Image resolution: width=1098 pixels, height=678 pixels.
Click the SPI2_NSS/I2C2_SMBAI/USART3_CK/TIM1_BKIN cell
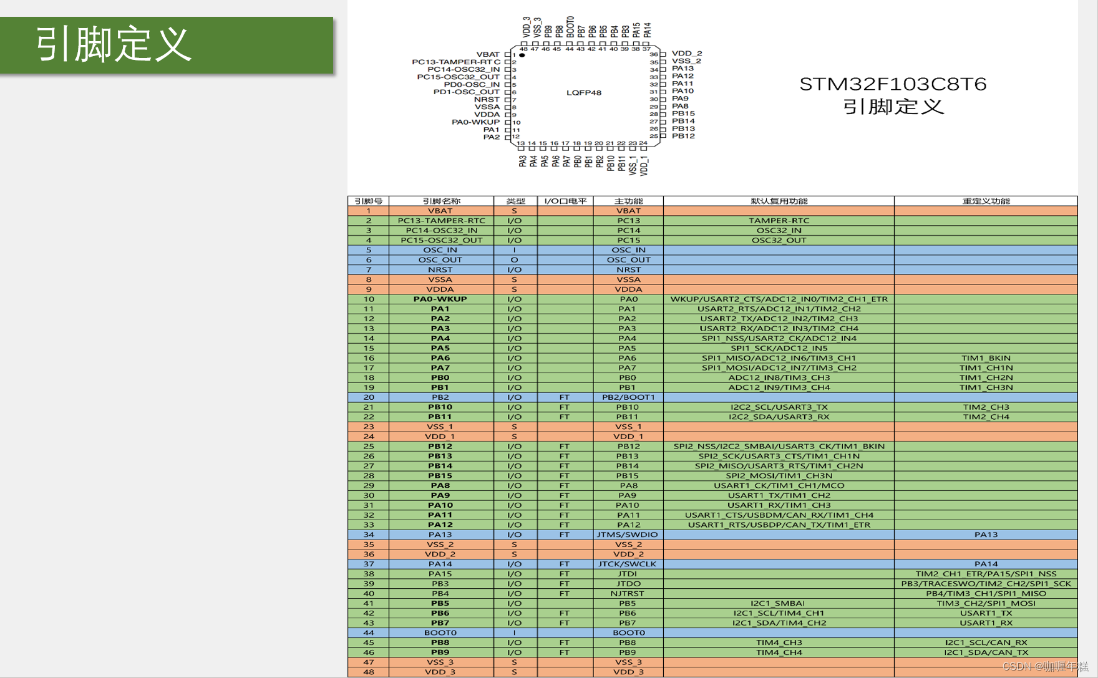[779, 446]
